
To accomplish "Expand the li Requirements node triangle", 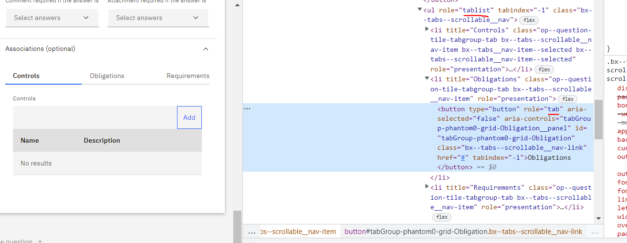I will pyautogui.click(x=427, y=187).
